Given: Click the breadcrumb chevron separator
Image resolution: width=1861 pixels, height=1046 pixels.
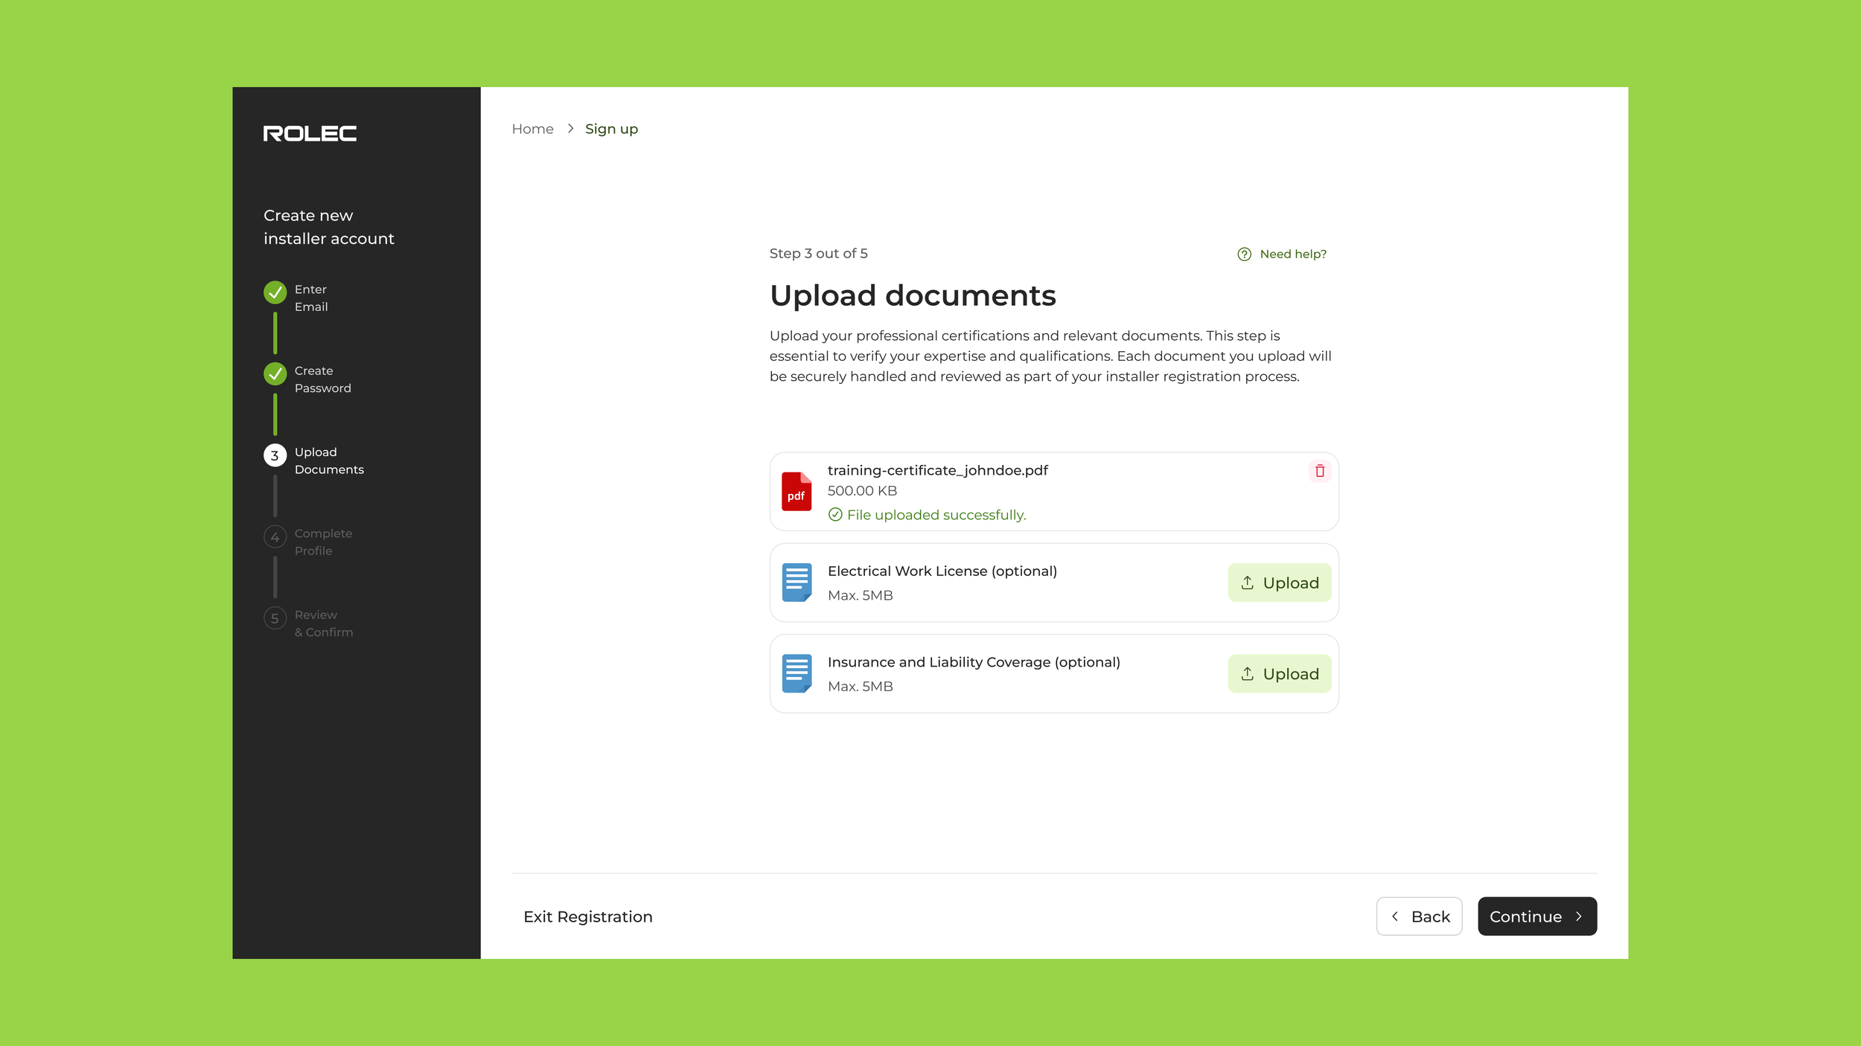Looking at the screenshot, I should pos(570,129).
